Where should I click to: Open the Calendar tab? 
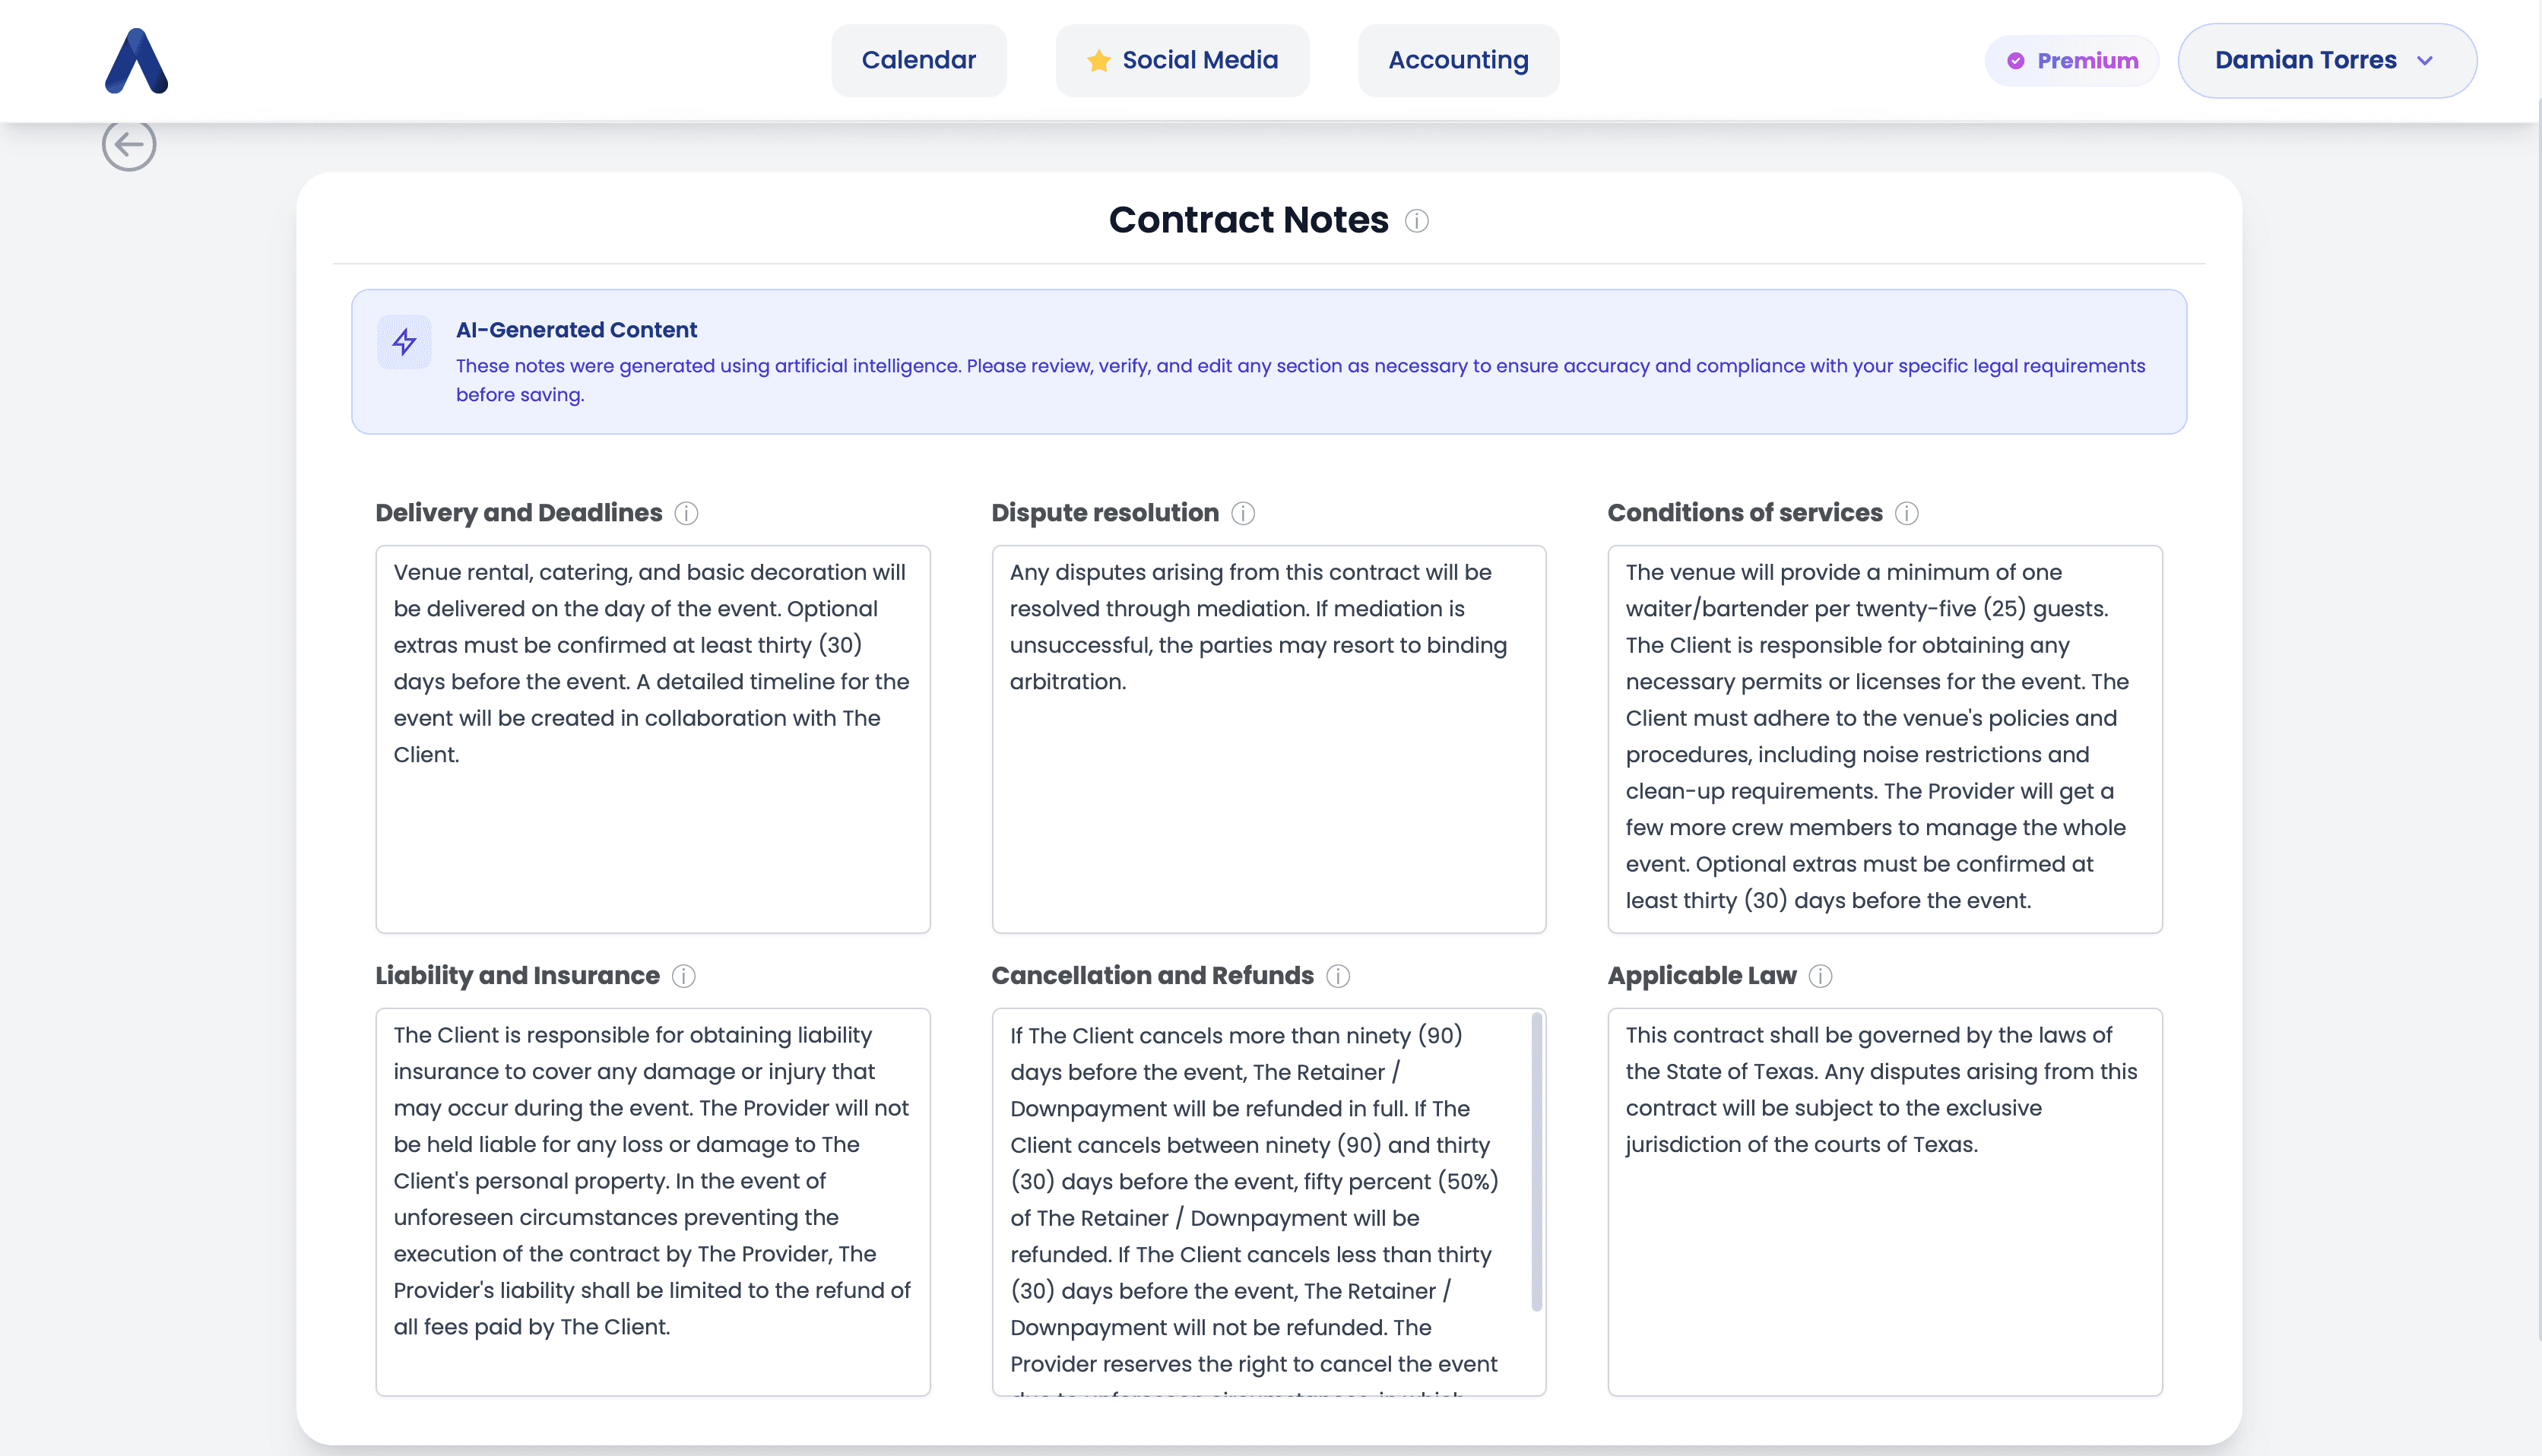pyautogui.click(x=918, y=61)
